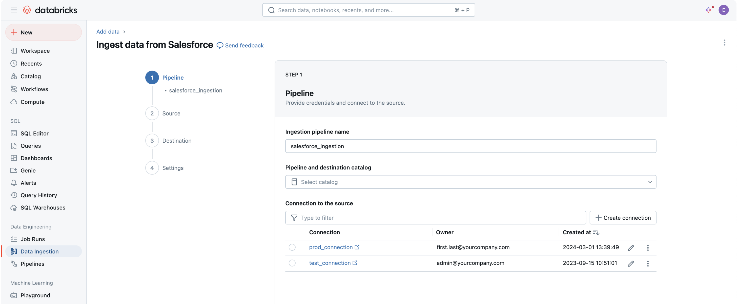Open Pipelines in the sidebar

(x=32, y=264)
